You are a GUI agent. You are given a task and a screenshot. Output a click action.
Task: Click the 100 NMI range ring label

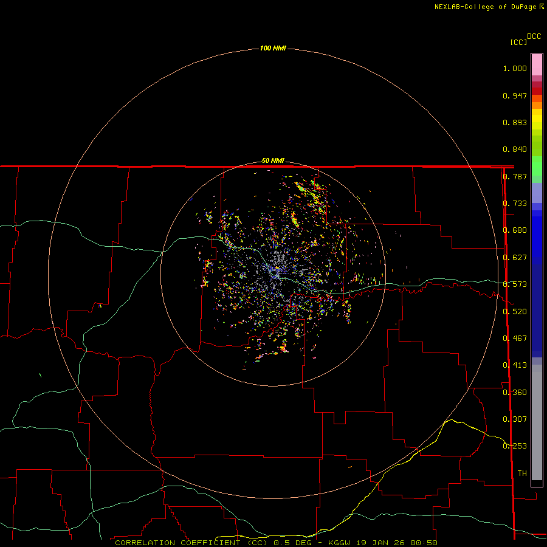pos(273,48)
